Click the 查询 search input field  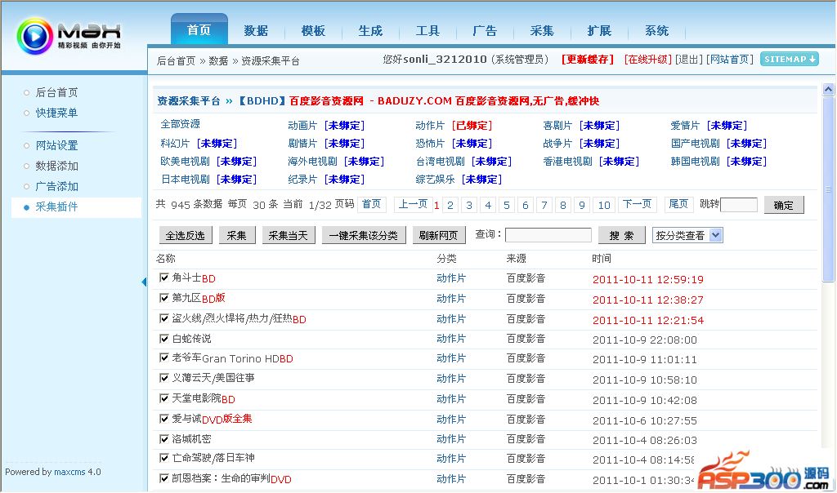[x=548, y=235]
